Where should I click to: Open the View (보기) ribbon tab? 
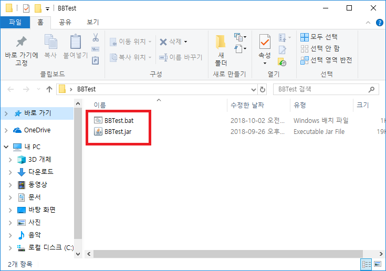coord(92,22)
